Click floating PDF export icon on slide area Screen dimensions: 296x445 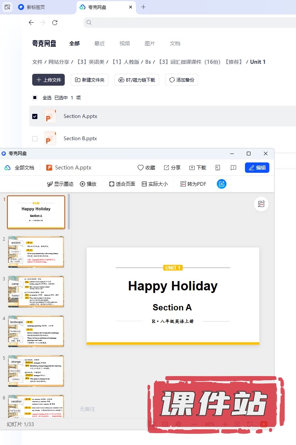click(x=261, y=204)
